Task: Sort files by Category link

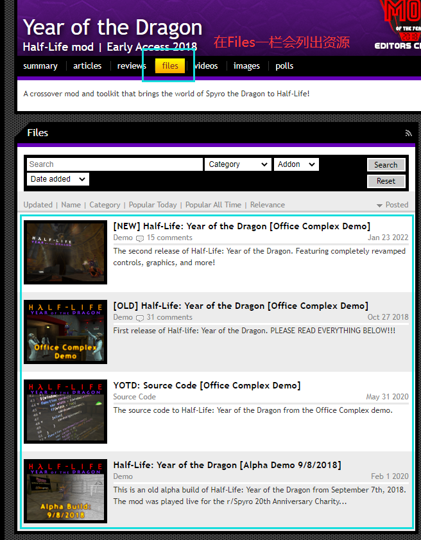Action: 105,205
